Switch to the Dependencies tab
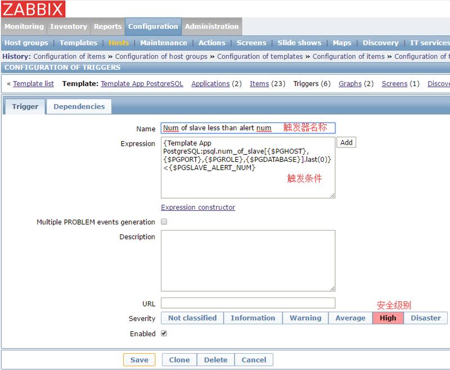The image size is (450, 370). [x=79, y=106]
